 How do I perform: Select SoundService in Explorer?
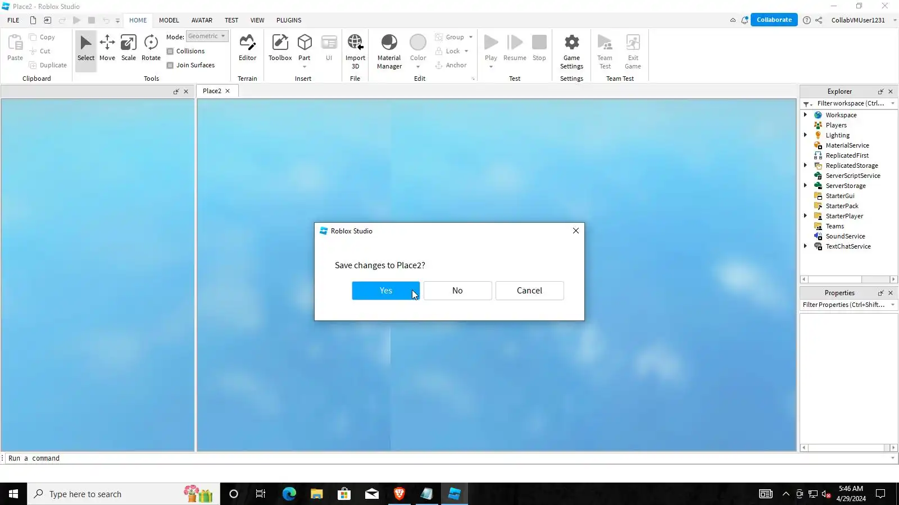[x=845, y=236]
